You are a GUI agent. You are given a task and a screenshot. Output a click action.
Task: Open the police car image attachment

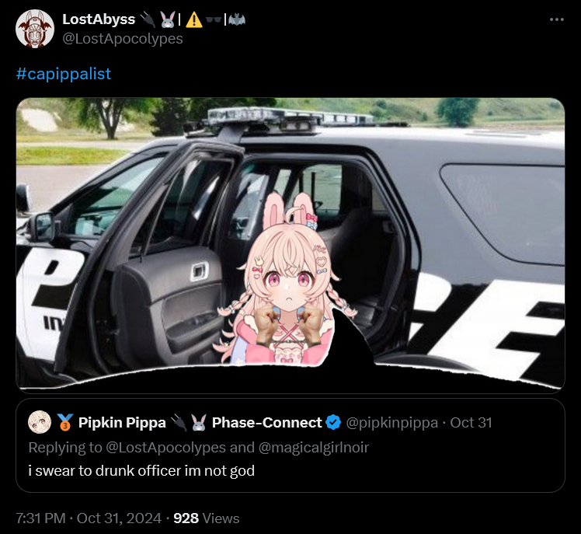[290, 245]
